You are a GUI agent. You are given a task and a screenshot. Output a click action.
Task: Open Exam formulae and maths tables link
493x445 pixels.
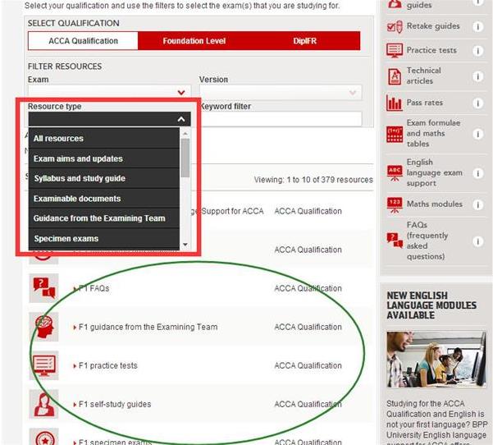pos(433,134)
